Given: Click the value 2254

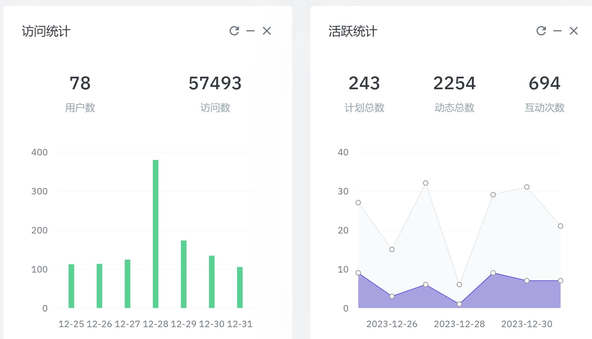Looking at the screenshot, I should tap(454, 83).
